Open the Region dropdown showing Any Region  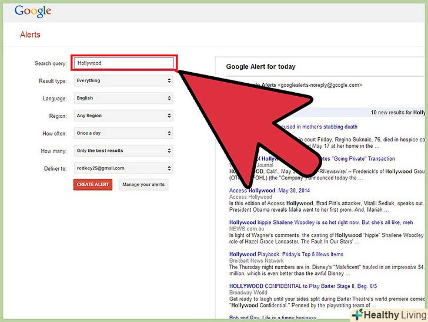[x=123, y=116]
